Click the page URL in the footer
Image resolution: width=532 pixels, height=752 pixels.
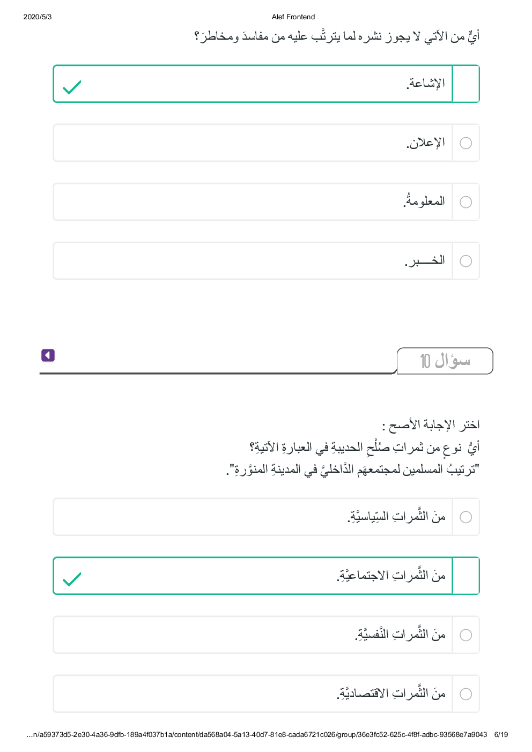point(256,734)
